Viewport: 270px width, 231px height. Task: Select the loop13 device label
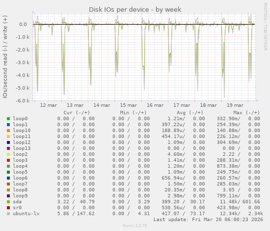tap(22, 148)
